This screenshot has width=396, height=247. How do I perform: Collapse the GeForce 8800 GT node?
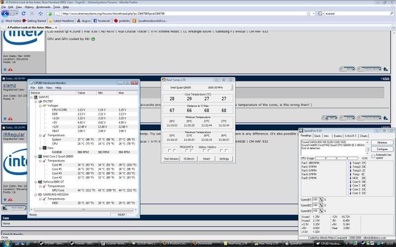[36, 182]
